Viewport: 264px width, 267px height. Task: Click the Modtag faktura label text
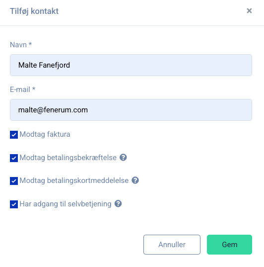click(45, 134)
